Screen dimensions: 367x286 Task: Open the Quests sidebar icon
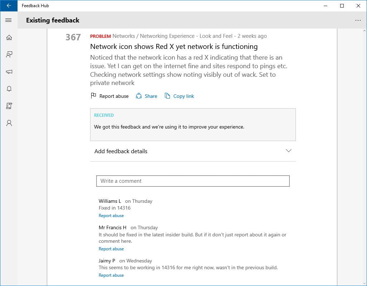click(9, 106)
